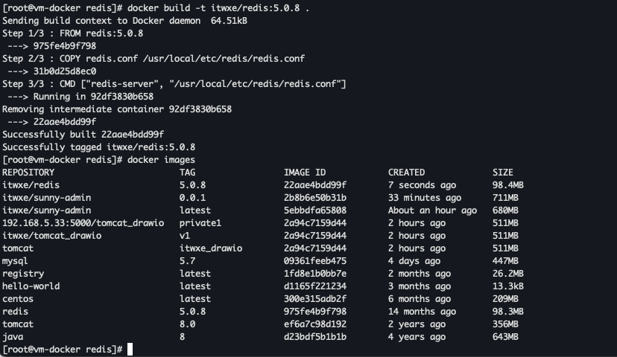Click the SIZE column header
617x357 pixels.
[503, 173]
